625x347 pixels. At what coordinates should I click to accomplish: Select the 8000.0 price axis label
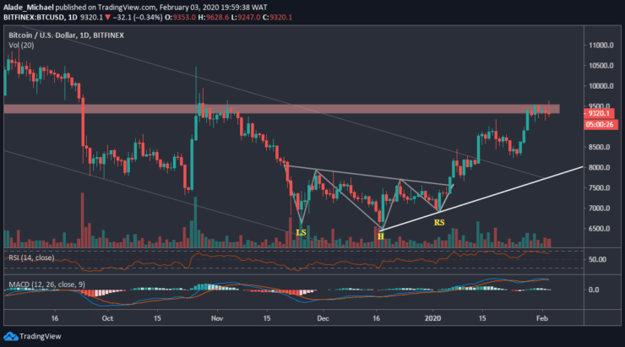[x=599, y=168]
